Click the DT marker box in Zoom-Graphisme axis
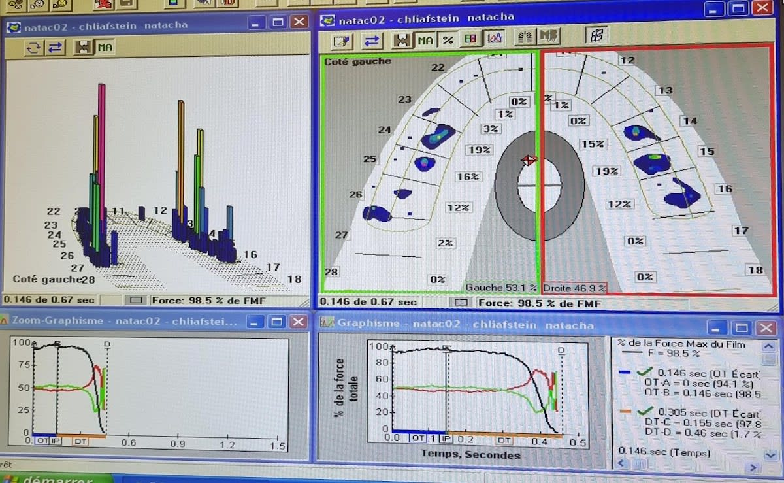The image size is (784, 483). (80, 442)
